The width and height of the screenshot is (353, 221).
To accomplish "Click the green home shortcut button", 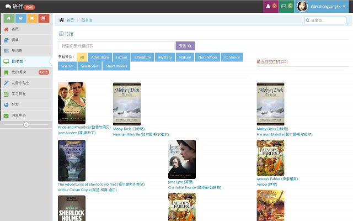I will [x=9, y=18].
